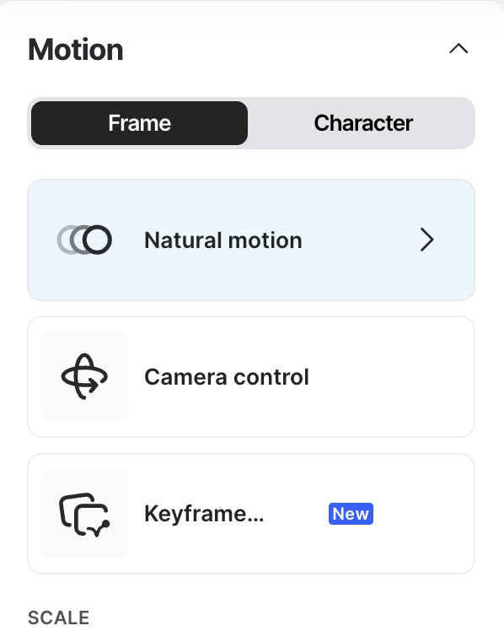504x631 pixels.
Task: Collapse the Motion section with the chevron
Action: [458, 49]
